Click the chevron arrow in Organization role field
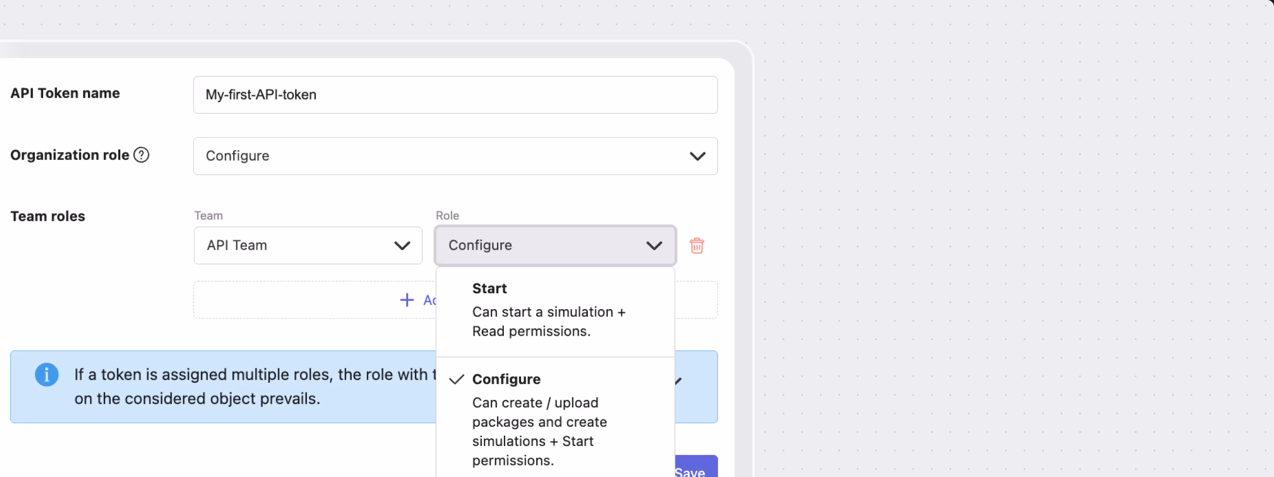 click(x=697, y=156)
